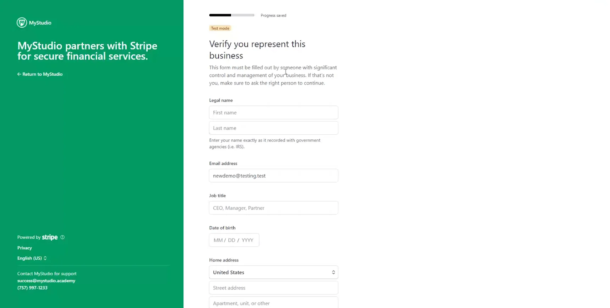Open the English (US) language selector
This screenshot has width=610, height=308.
(x=32, y=258)
